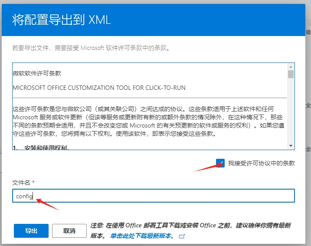Click the MICROSOFT OFFICE CUSTOMIZATION TOOL line
This screenshot has height=246, width=311.
99,88
